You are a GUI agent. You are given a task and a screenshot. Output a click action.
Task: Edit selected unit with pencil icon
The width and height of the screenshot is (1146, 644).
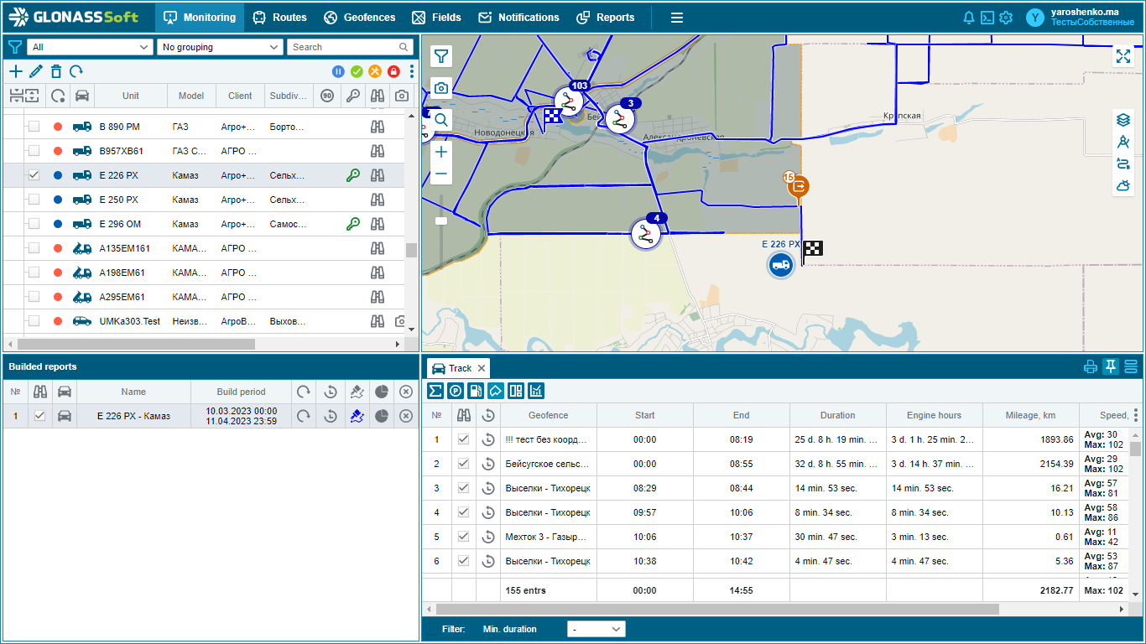pyautogui.click(x=35, y=72)
